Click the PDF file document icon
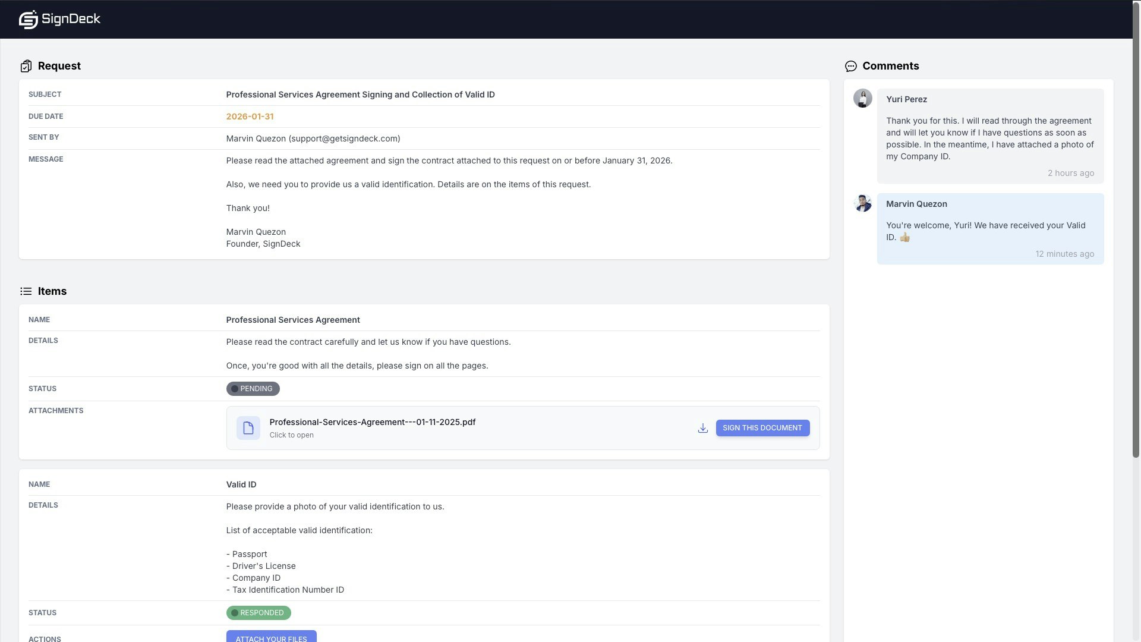The height and width of the screenshot is (642, 1141). [x=248, y=428]
